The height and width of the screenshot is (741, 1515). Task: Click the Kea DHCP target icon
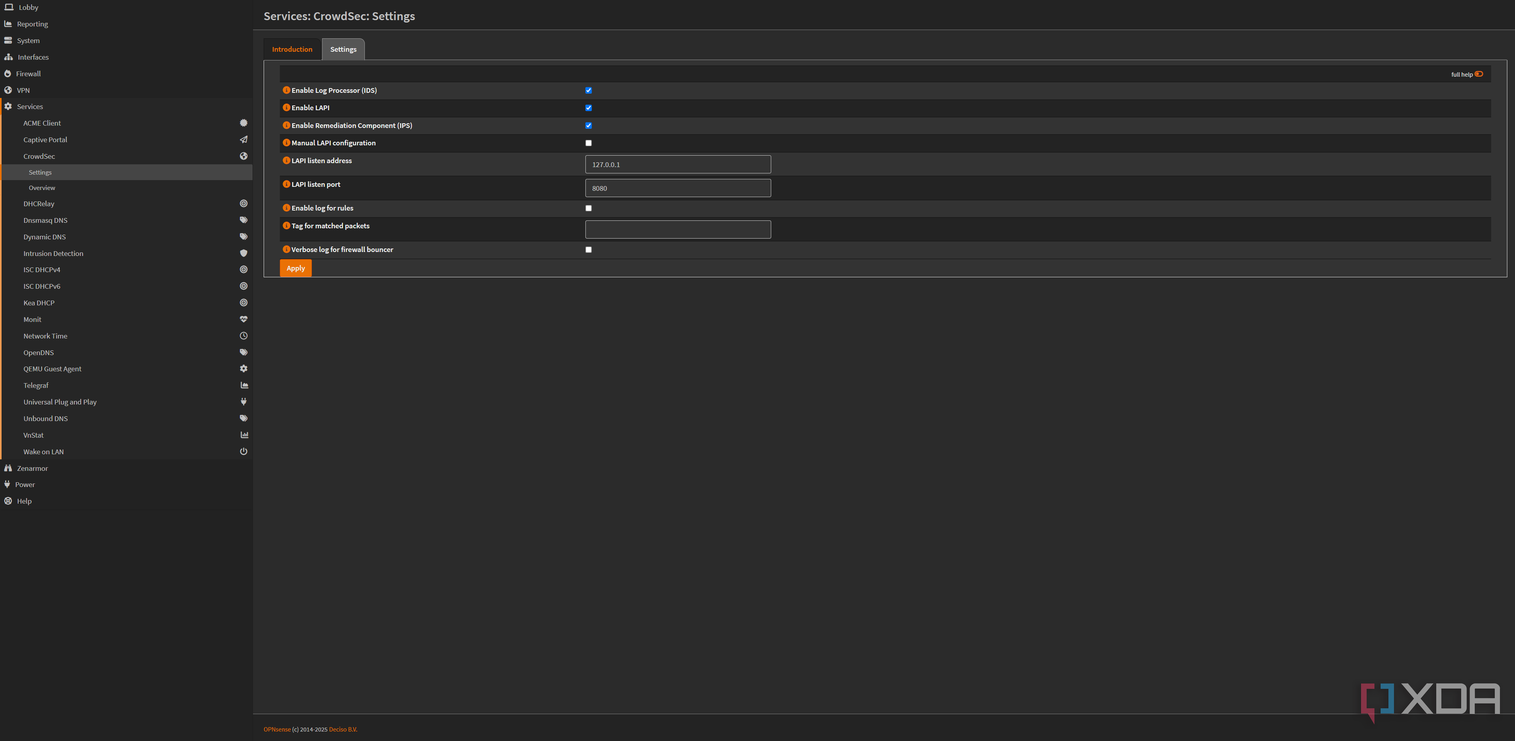243,303
